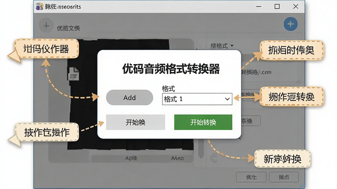Click the blue plus icon at top right
337x189 pixels.
coord(291,24)
